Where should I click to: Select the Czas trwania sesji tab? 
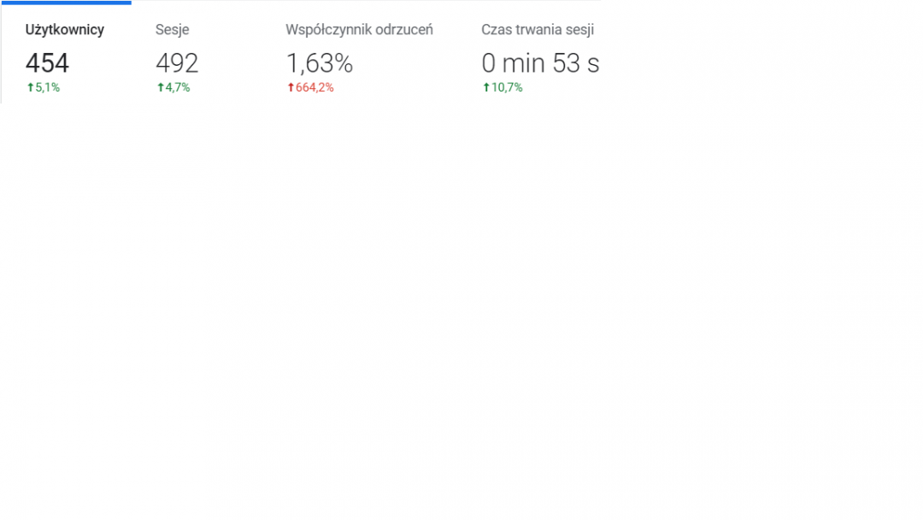[540, 56]
